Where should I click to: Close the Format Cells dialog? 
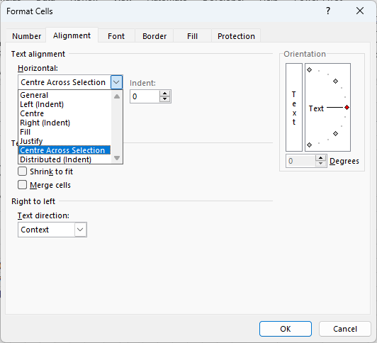coord(360,11)
